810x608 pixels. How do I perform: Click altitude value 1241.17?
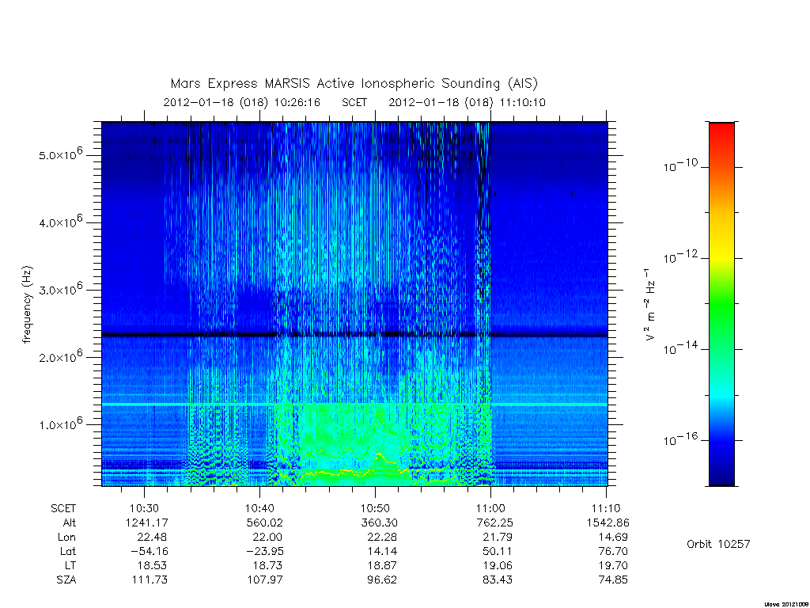(x=146, y=523)
